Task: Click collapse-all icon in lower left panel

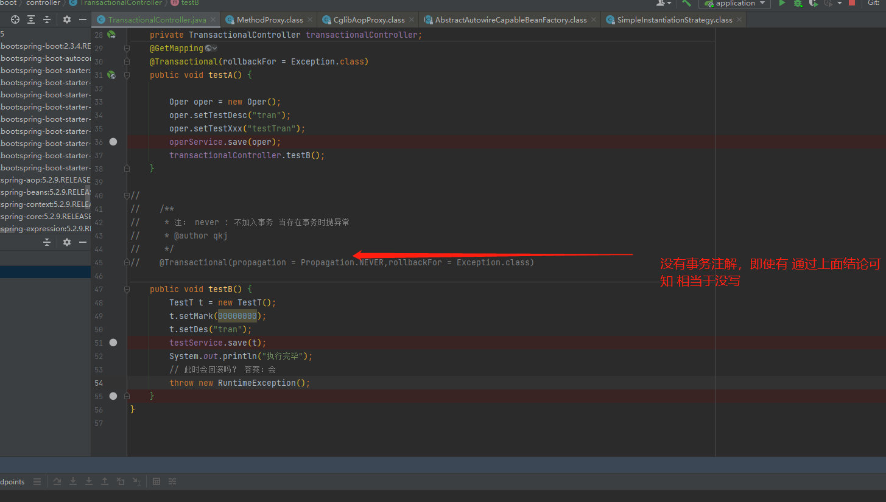Action: click(x=47, y=242)
